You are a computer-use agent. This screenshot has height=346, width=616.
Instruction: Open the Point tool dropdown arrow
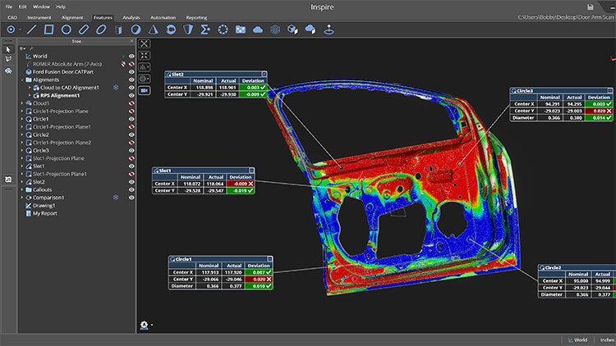point(20,30)
